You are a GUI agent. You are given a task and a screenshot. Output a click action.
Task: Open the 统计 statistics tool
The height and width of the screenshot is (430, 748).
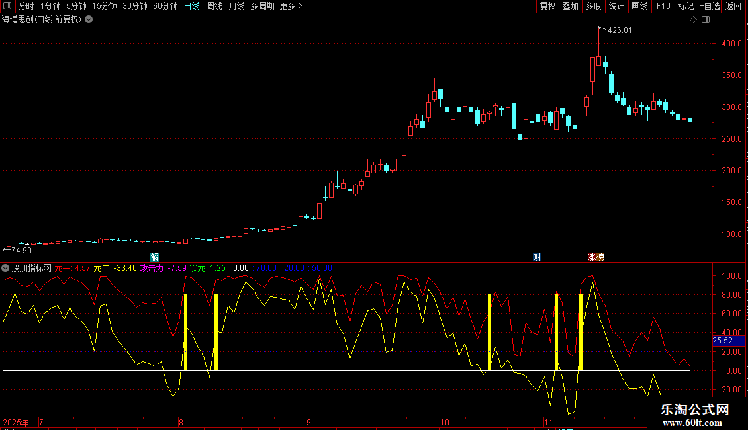(x=616, y=6)
